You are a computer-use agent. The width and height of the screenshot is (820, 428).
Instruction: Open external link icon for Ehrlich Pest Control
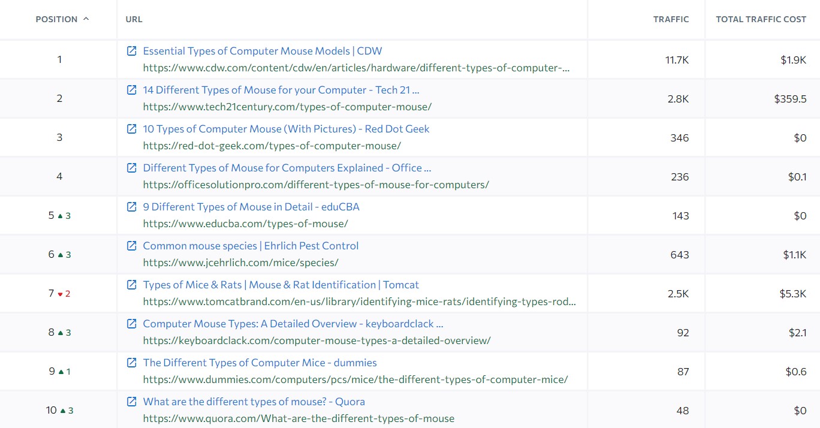(x=132, y=246)
